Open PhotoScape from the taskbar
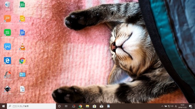 point(73,106)
